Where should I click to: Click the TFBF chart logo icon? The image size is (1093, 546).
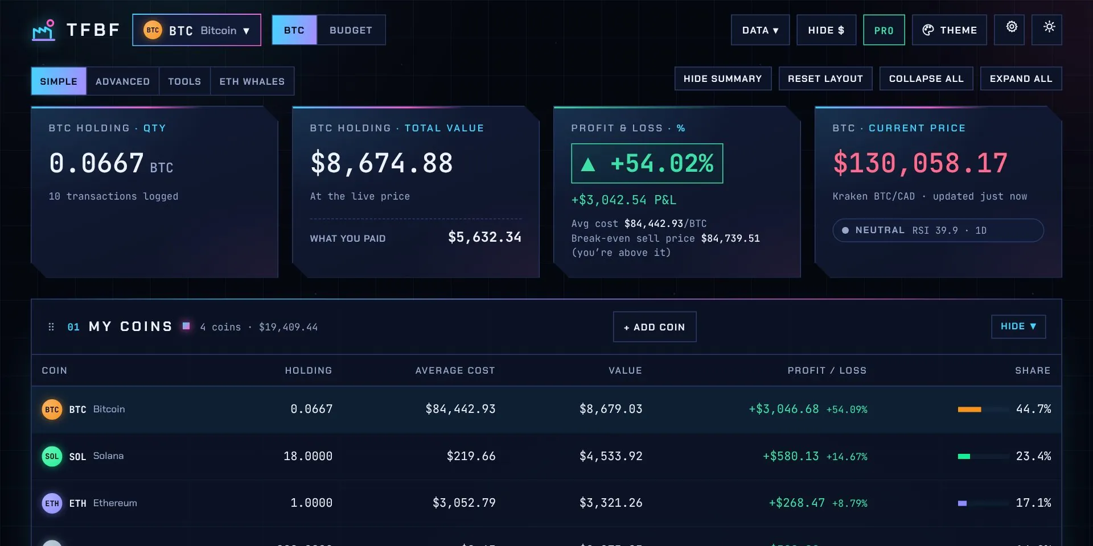(44, 30)
